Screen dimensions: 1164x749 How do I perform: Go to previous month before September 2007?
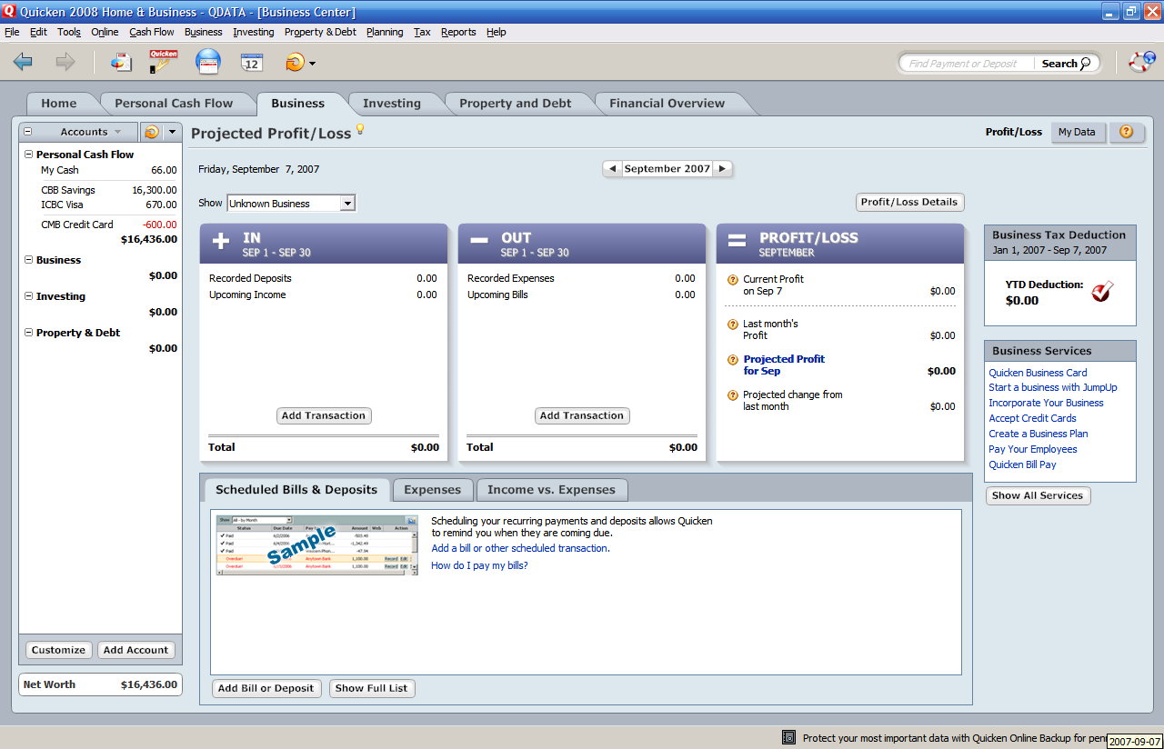[x=612, y=169]
